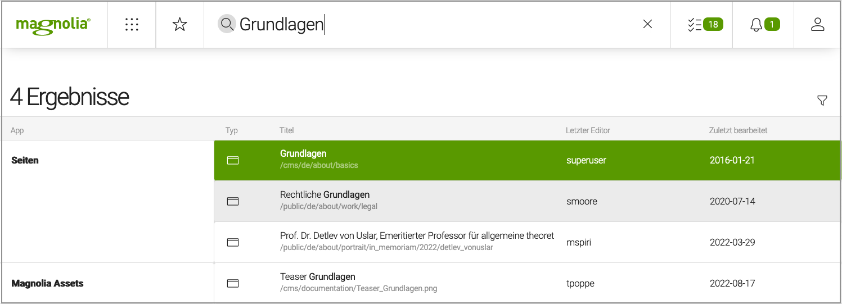
Task: Open the tasks list with 18 badge
Action: 705,24
